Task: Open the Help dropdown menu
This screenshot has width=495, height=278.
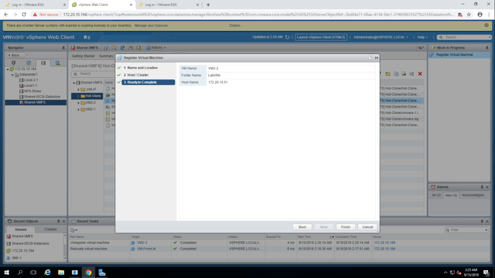Action: click(x=423, y=37)
